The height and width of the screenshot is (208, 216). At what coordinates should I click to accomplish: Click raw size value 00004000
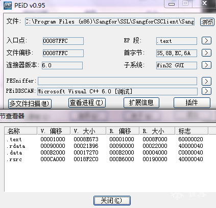point(155,152)
